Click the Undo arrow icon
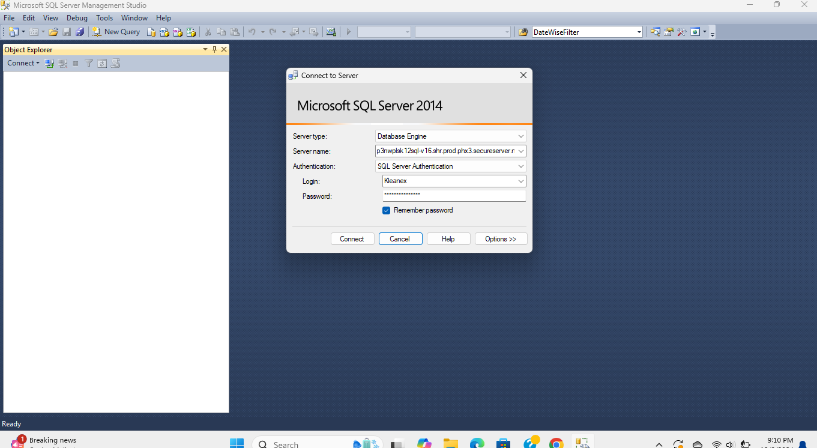The width and height of the screenshot is (817, 448). (252, 32)
